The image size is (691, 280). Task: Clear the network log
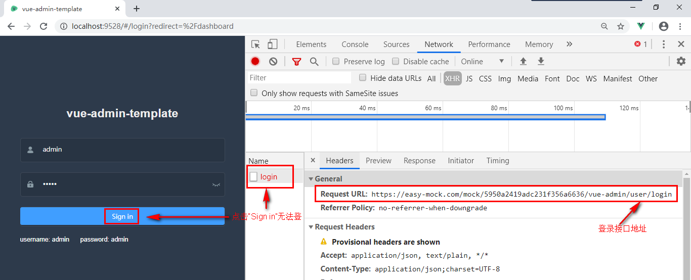pos(273,61)
